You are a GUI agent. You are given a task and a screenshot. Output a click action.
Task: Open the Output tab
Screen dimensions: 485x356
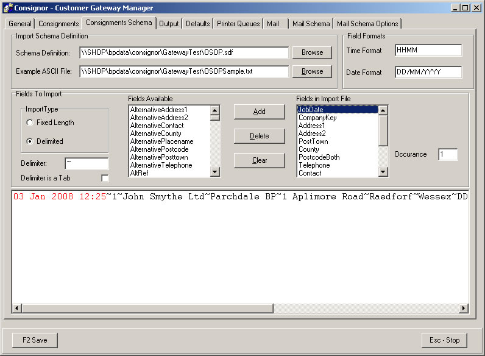(x=169, y=24)
